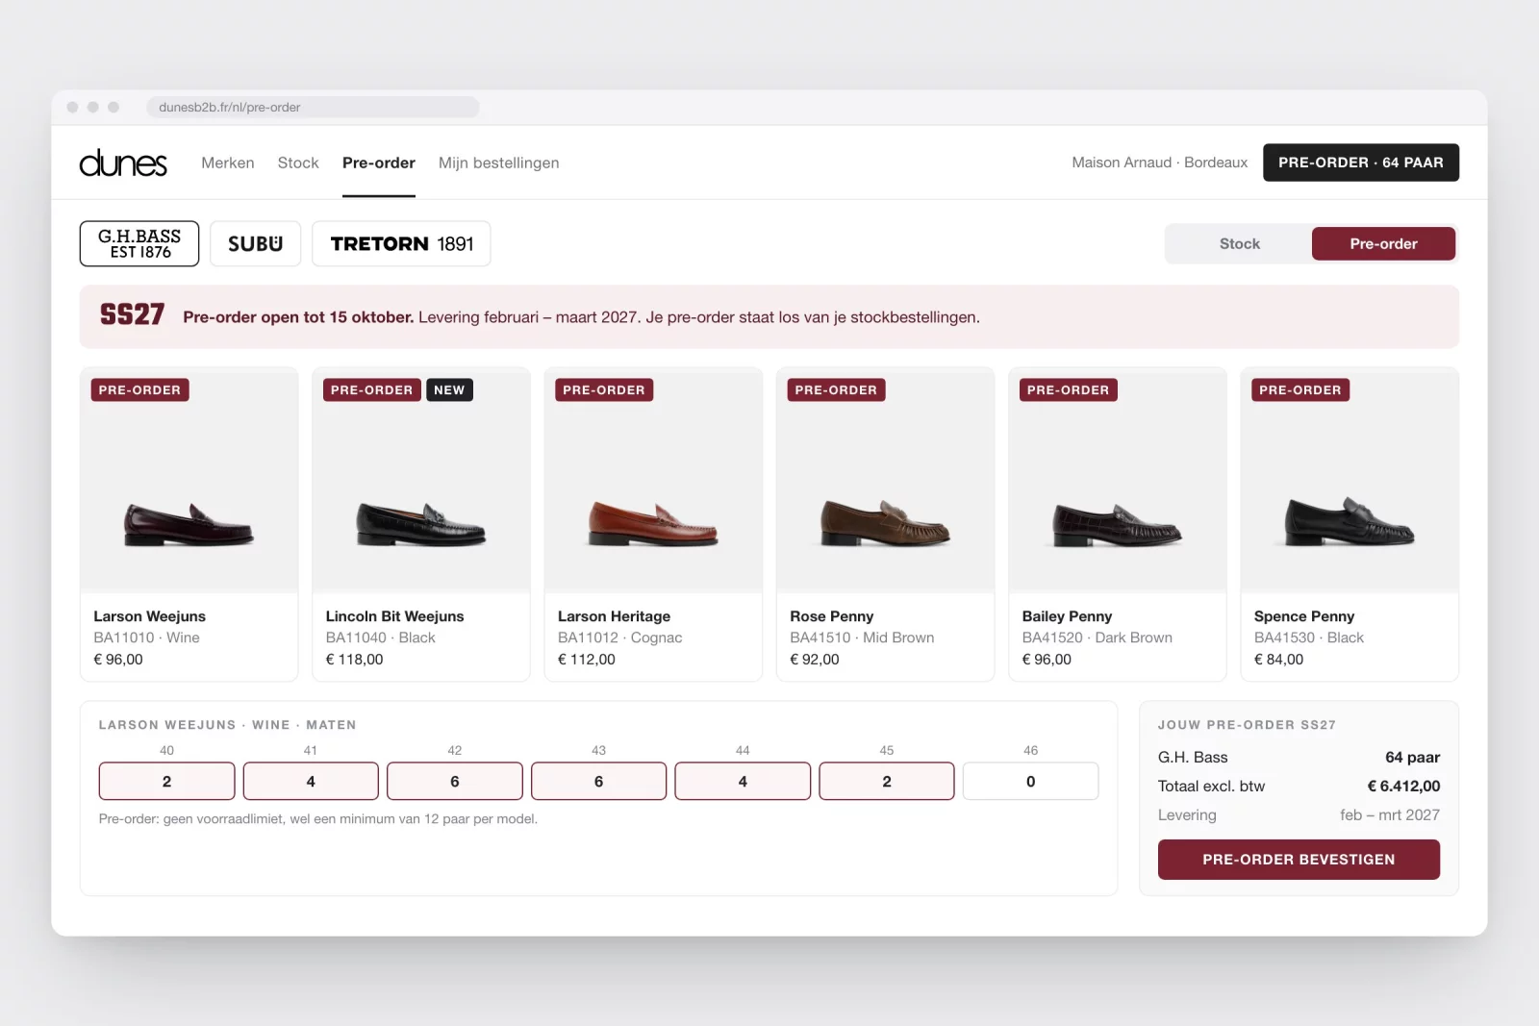Switch the mode toggle to Pre-order
This screenshot has height=1026, width=1539.
tap(1383, 243)
